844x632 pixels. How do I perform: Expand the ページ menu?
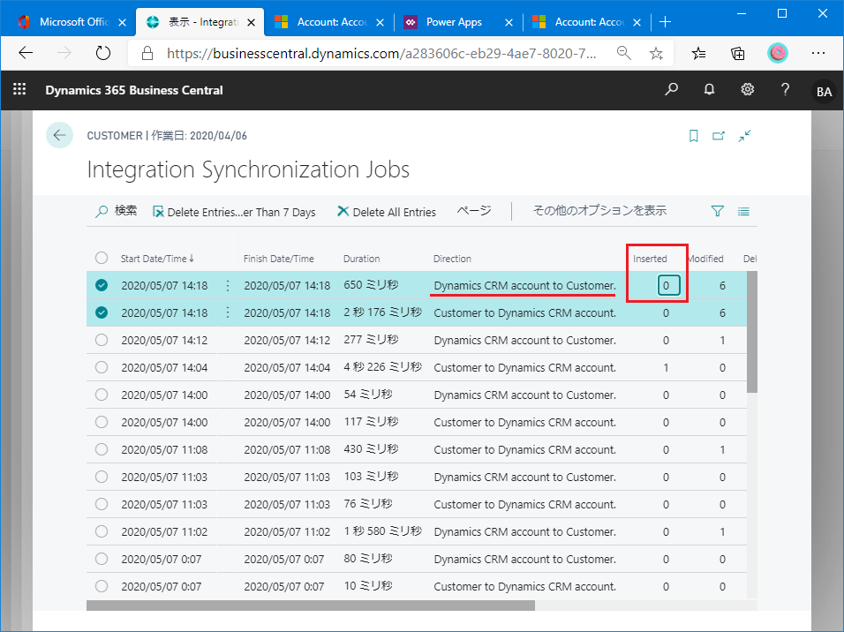coord(474,211)
